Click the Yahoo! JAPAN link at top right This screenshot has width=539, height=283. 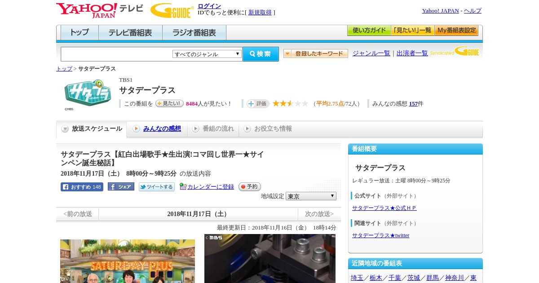[x=441, y=11]
